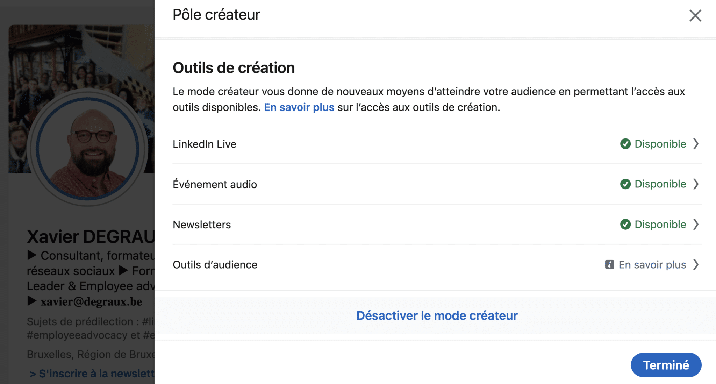Open the LinkedIn Live row label

[x=205, y=144]
